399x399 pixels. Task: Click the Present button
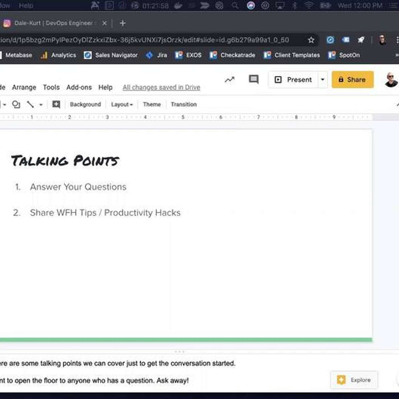click(x=294, y=80)
